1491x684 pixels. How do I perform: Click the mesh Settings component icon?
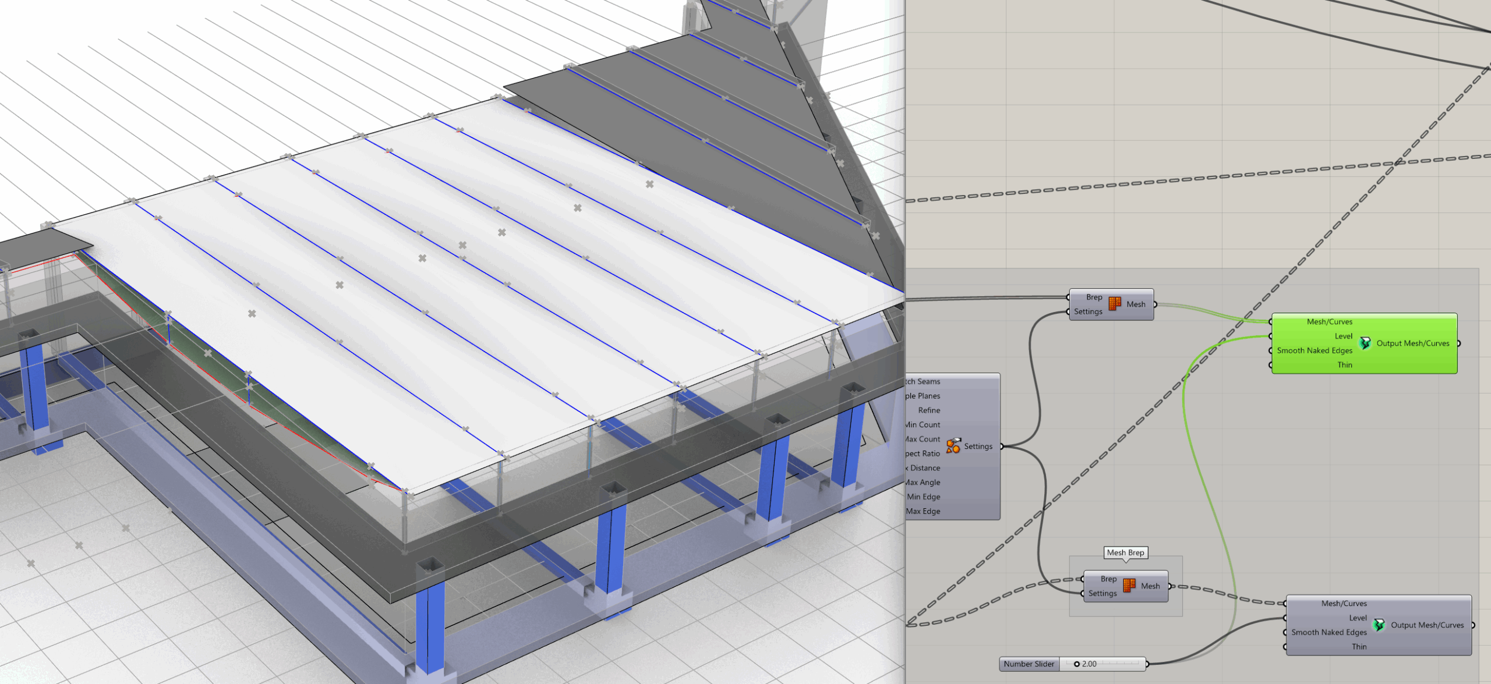(953, 446)
